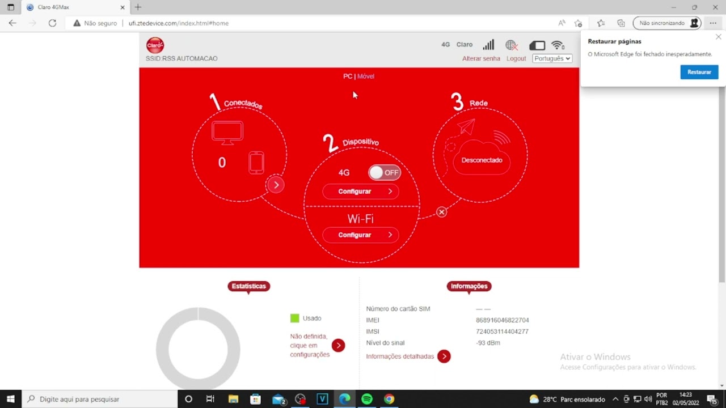Click the IMSI value 724053114404277
The image size is (726, 408).
pos(503,331)
